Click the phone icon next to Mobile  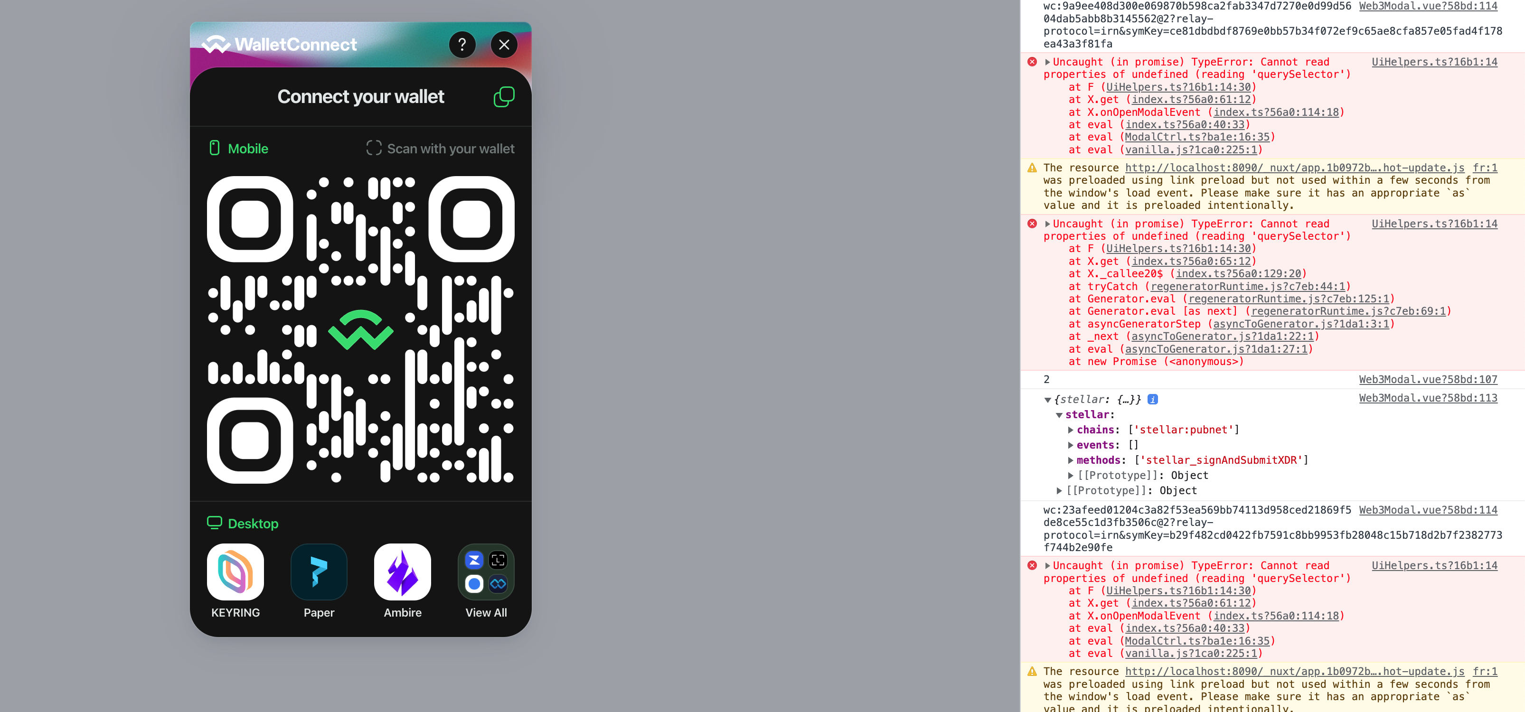(x=214, y=148)
